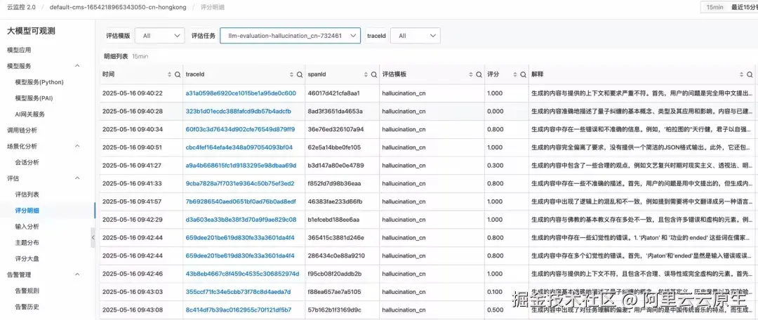Viewport: 758px width, 320px height.
Task: Go to 调用链分析 in the sidebar
Action: coord(22,130)
